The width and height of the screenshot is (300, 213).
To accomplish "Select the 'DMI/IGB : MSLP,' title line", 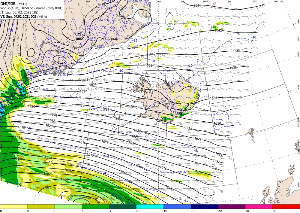I will coord(14,3).
